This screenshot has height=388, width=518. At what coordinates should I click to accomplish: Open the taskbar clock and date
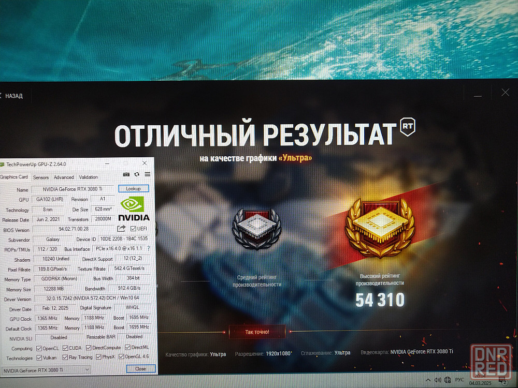point(481,380)
